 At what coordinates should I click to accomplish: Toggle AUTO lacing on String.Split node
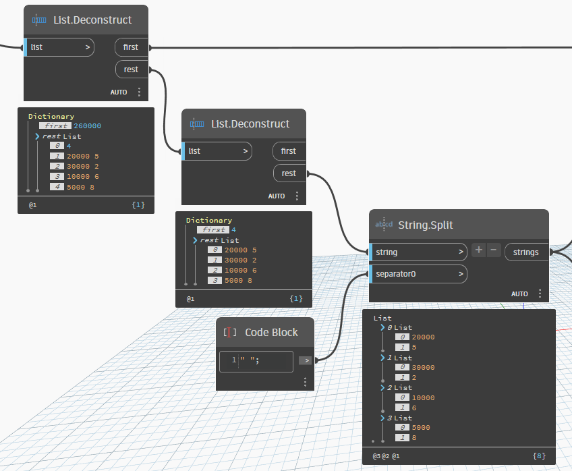[519, 294]
